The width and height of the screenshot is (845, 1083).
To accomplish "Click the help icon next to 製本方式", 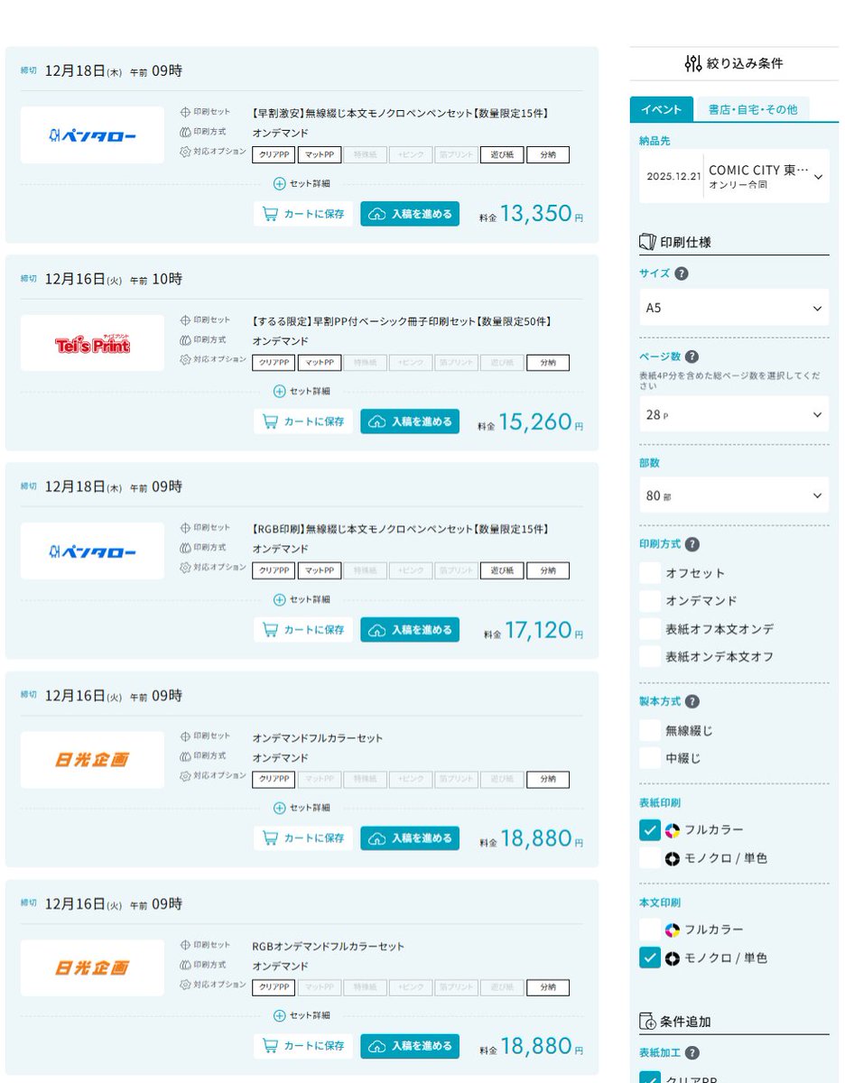I will click(x=692, y=701).
